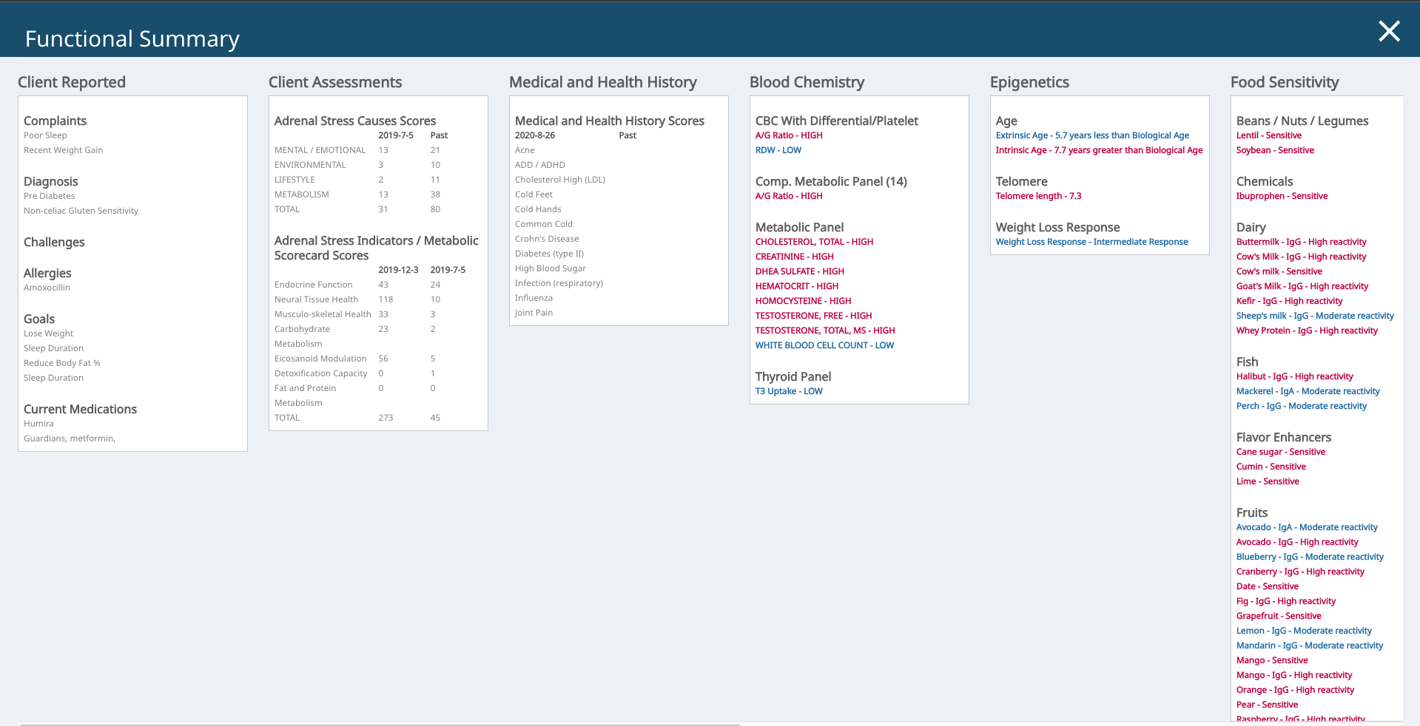Open Whey Protein - IgG - High reactivity
The width and height of the screenshot is (1420, 726).
click(1307, 330)
